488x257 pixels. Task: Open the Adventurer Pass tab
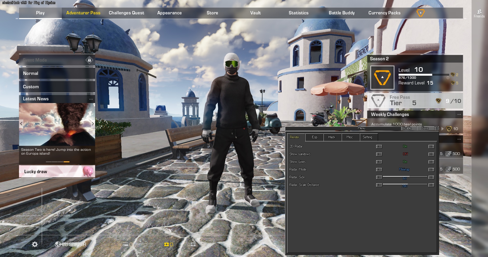point(83,13)
